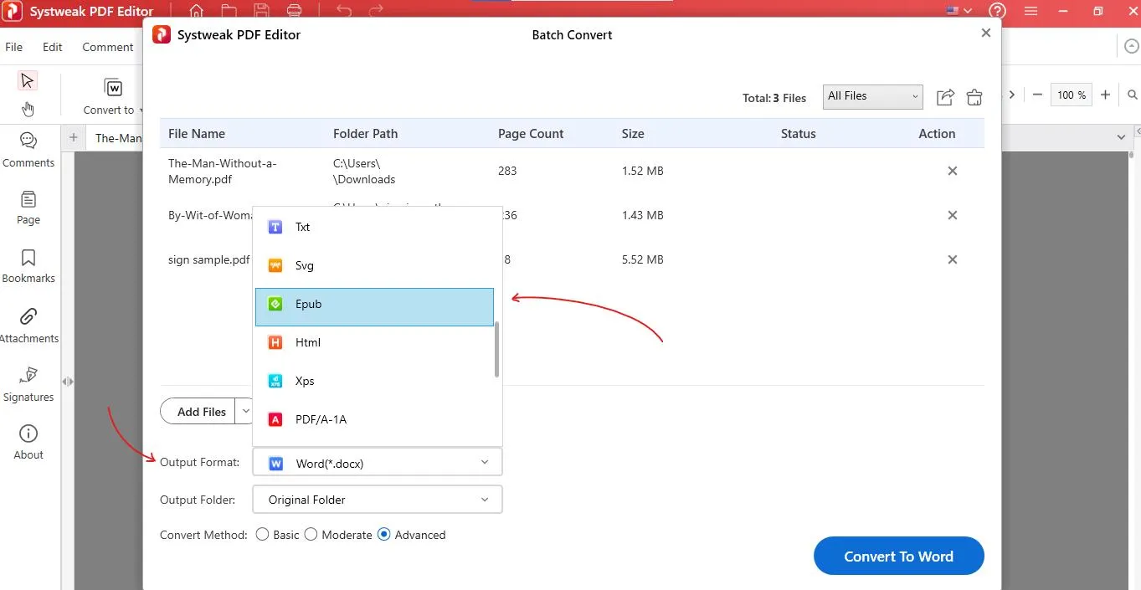This screenshot has width=1141, height=590.
Task: Click the clear all files basket icon
Action: click(x=974, y=97)
